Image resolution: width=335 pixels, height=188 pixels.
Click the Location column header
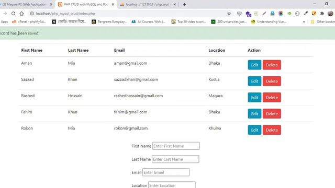(217, 50)
